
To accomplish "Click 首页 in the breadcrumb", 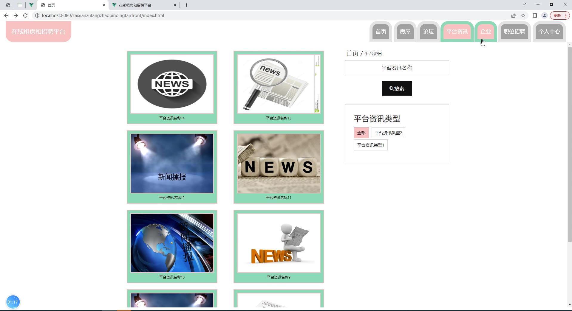I will [352, 53].
